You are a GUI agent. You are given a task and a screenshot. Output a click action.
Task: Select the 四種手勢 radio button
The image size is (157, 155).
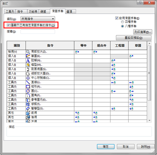pyautogui.click(x=122, y=22)
